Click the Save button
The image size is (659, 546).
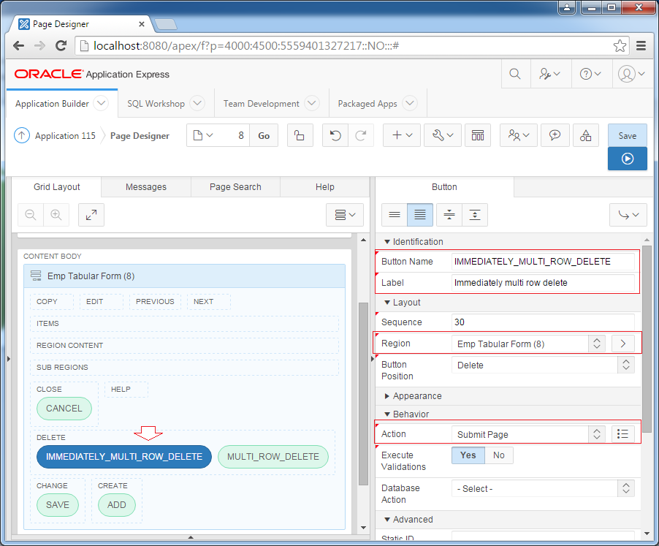pyautogui.click(x=627, y=135)
